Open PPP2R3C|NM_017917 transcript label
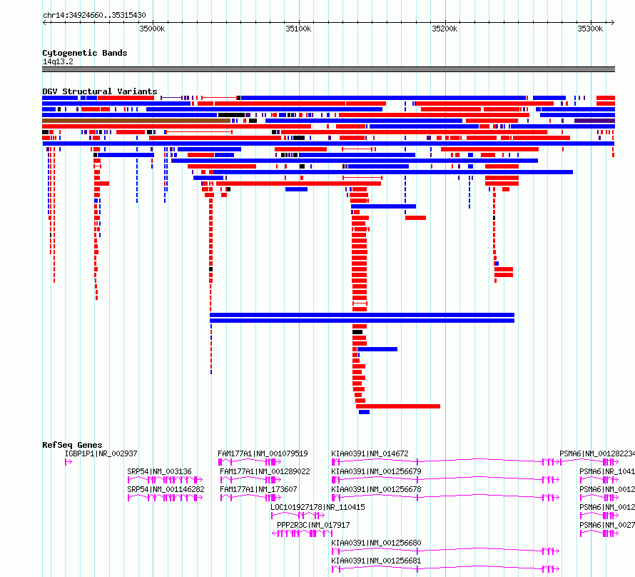The height and width of the screenshot is (577, 635). (x=313, y=525)
